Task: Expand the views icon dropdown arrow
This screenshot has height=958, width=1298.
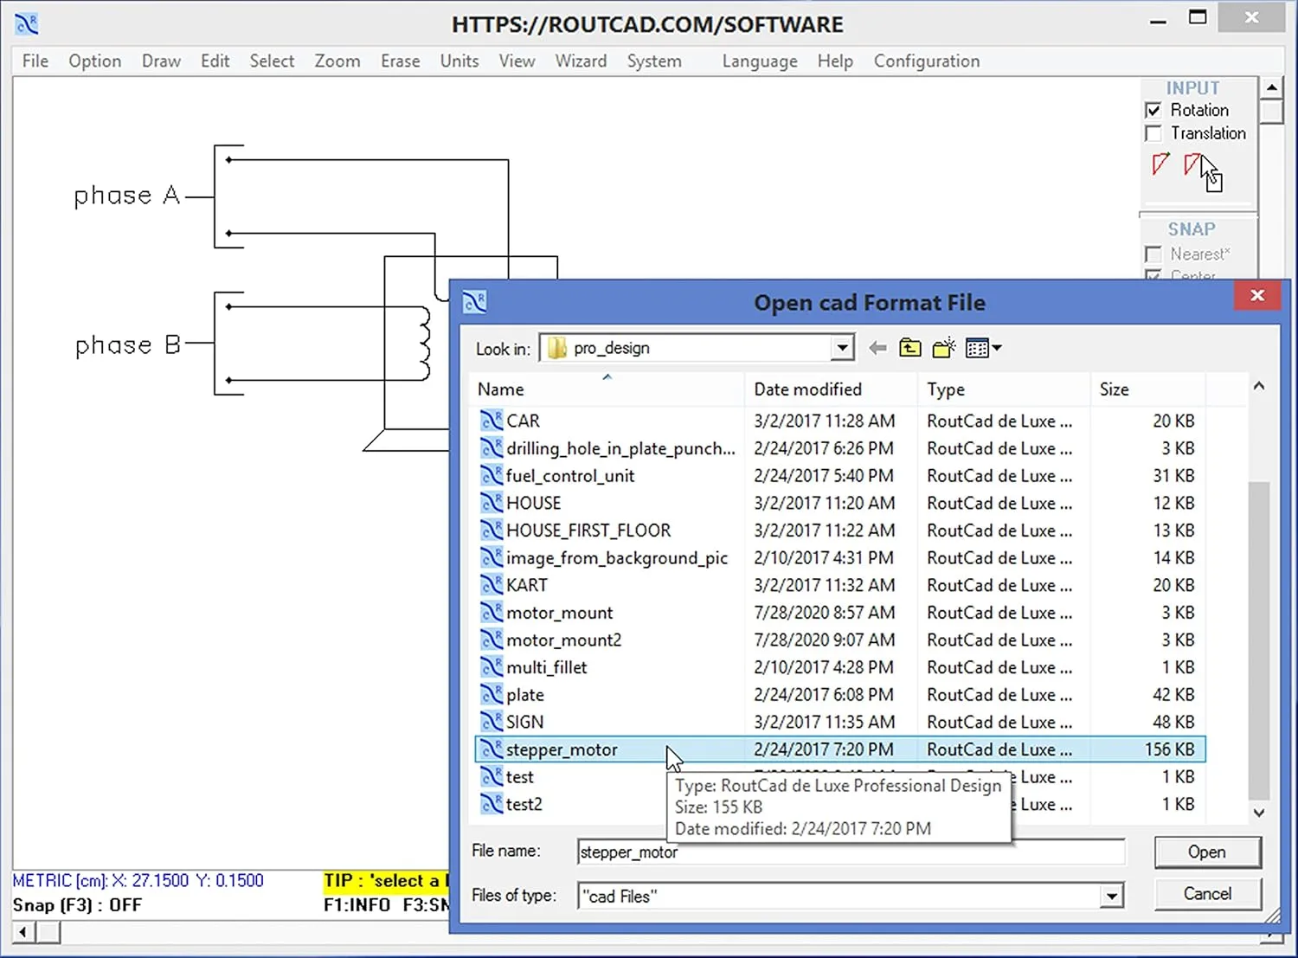Action: 995,347
